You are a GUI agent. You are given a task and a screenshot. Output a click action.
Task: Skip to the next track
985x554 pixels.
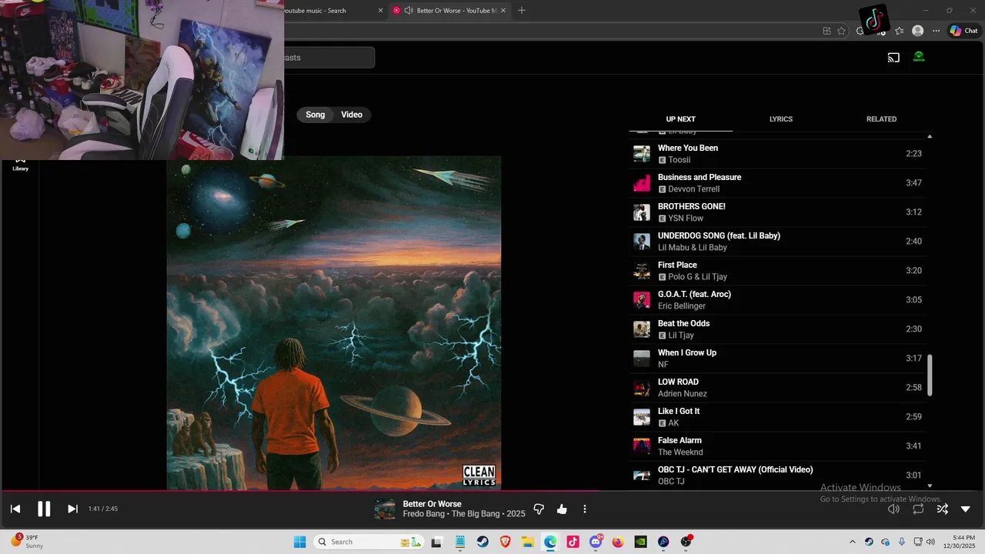(72, 509)
